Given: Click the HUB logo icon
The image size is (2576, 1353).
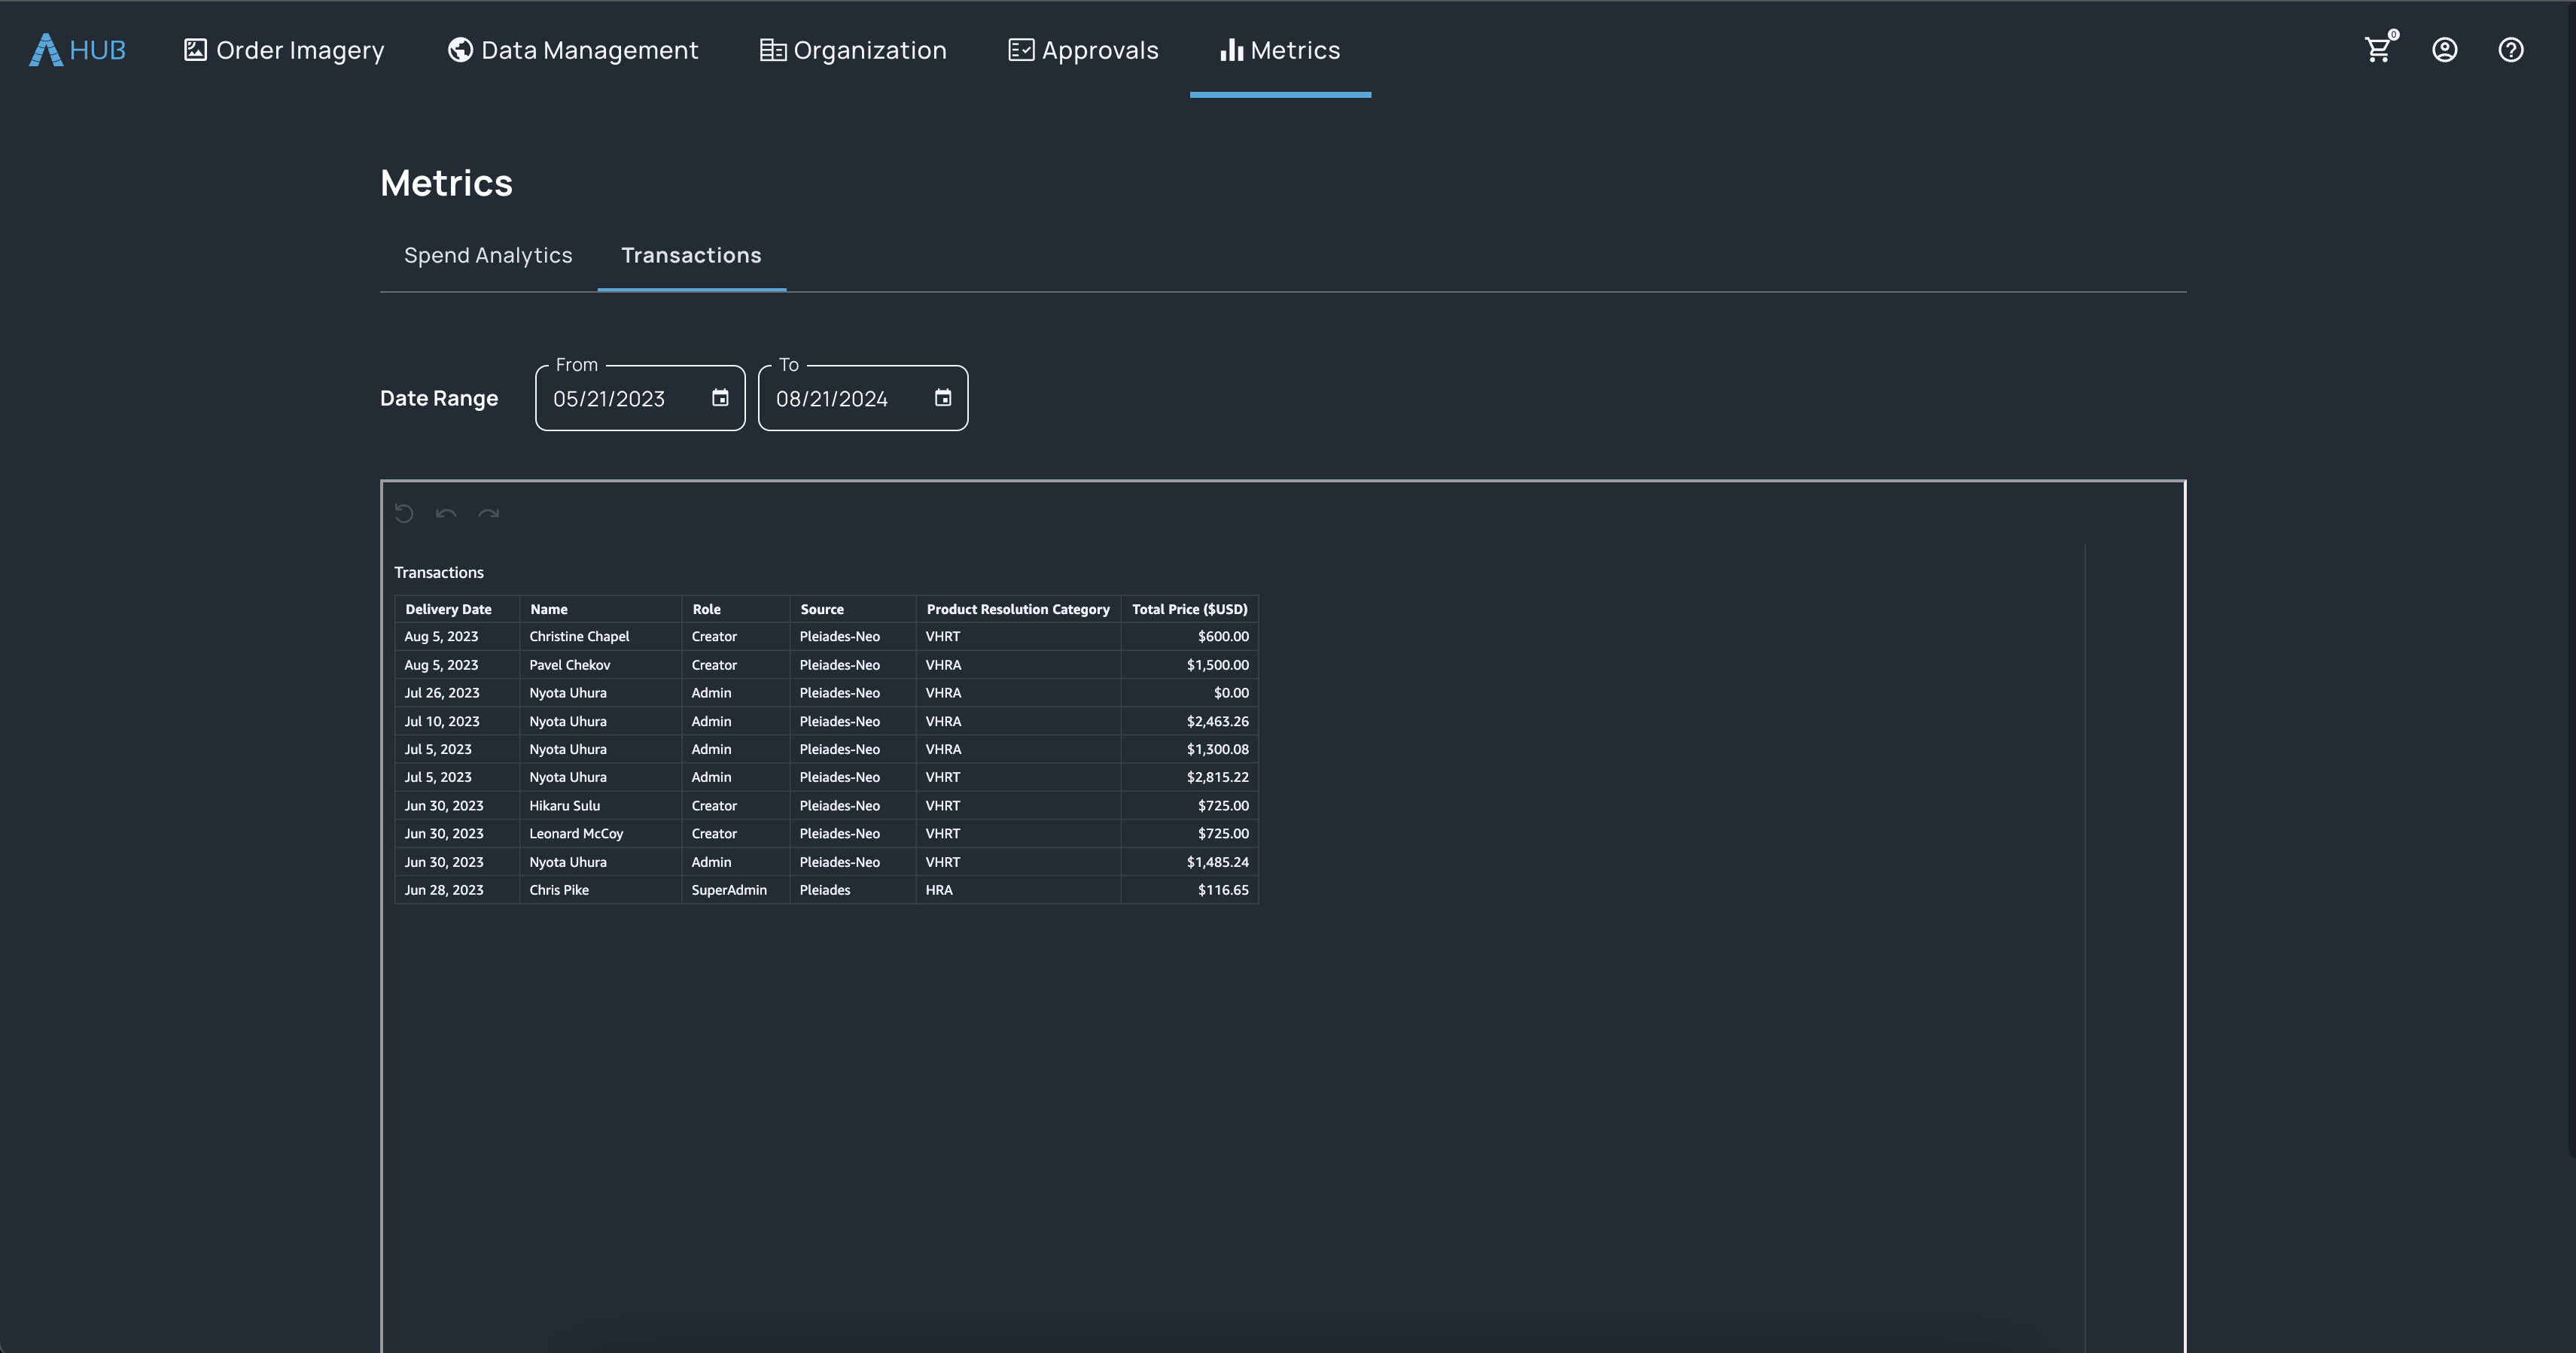Looking at the screenshot, I should (x=46, y=50).
